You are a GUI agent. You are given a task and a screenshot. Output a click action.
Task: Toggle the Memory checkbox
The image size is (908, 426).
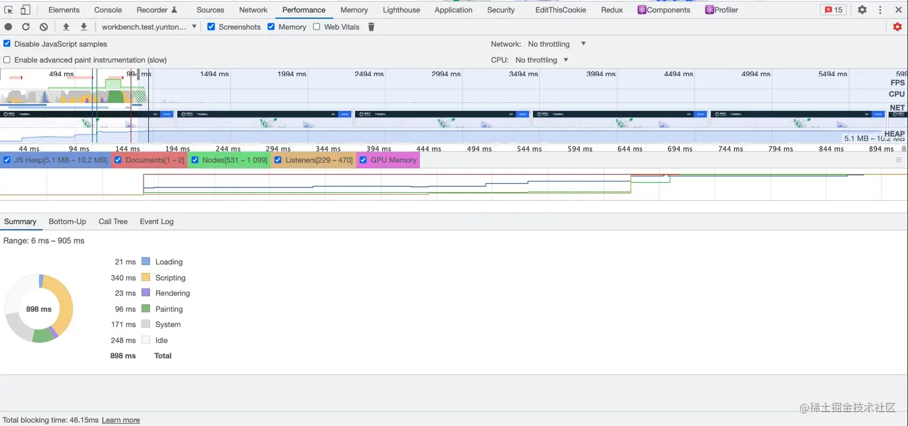pyautogui.click(x=271, y=27)
